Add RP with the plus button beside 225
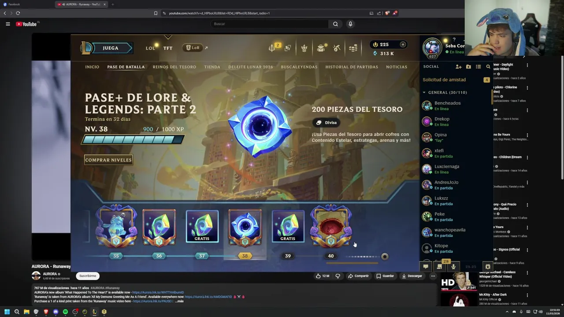This screenshot has height=317, width=564. coord(403,44)
